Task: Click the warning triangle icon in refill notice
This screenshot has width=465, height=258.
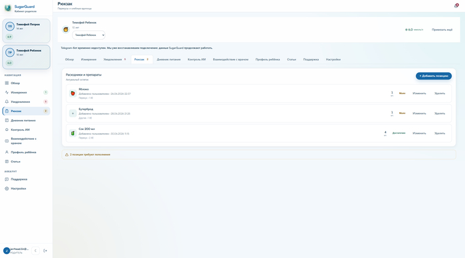Action: tap(66, 155)
